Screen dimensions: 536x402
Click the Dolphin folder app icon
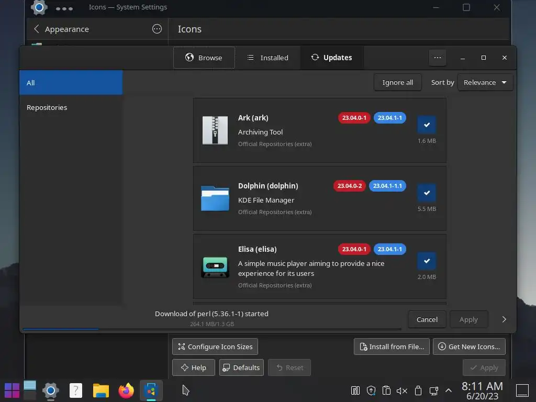pyautogui.click(x=215, y=198)
